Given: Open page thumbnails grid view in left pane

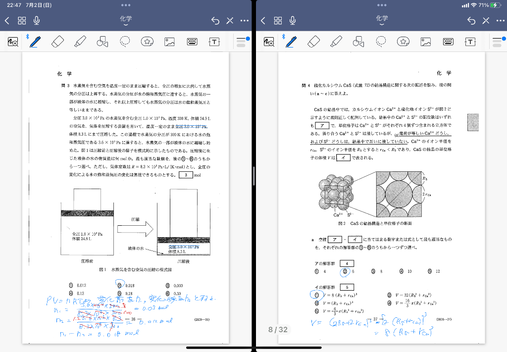Looking at the screenshot, I should pyautogui.click(x=22, y=20).
